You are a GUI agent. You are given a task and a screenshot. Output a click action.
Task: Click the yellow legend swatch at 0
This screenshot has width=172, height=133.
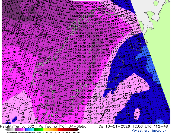pos(44,129)
